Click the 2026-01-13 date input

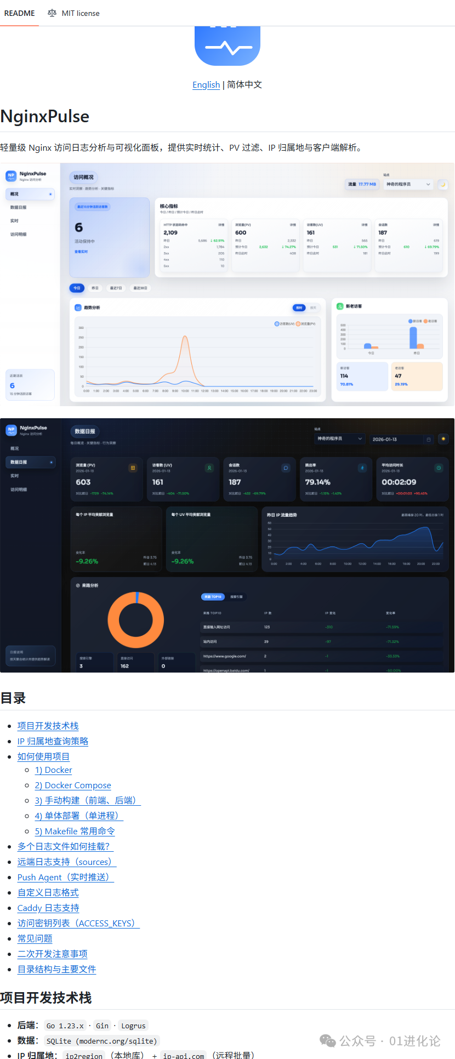point(402,439)
